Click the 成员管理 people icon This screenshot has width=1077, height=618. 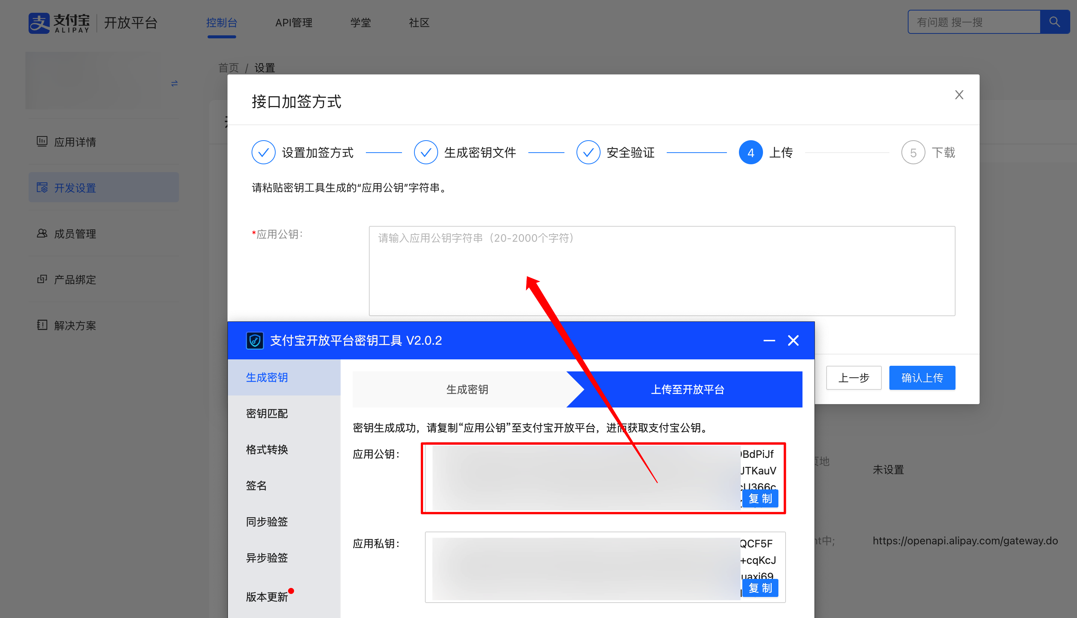point(42,233)
